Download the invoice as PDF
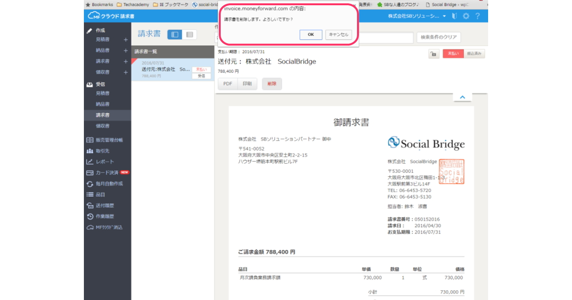Viewport: 572px width, 300px height. click(x=227, y=84)
